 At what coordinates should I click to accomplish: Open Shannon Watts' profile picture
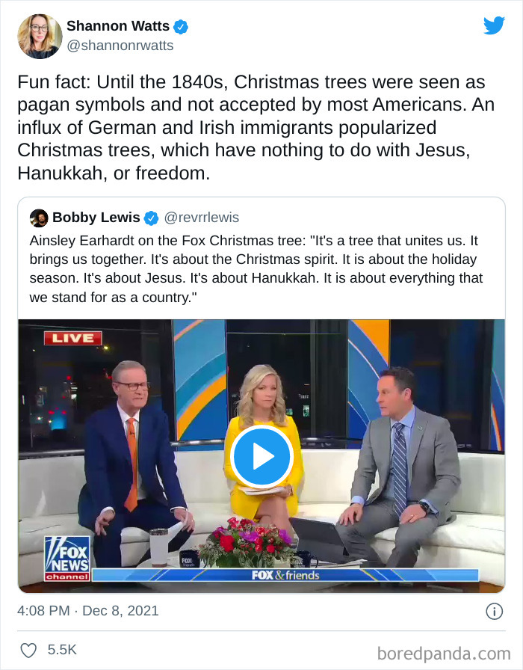click(x=40, y=37)
